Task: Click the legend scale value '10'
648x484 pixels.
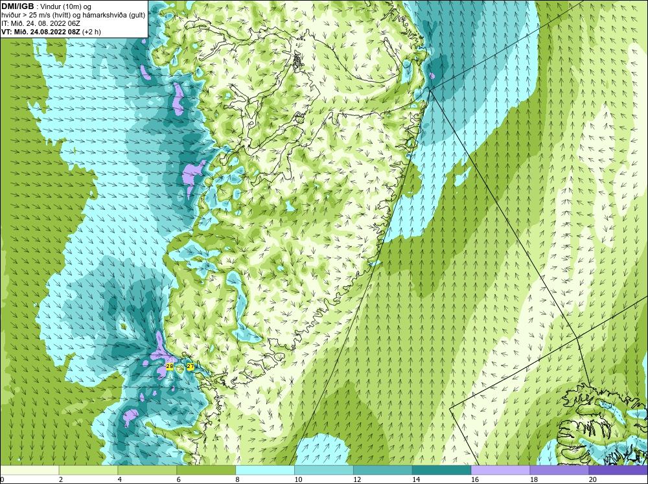Action: point(298,479)
